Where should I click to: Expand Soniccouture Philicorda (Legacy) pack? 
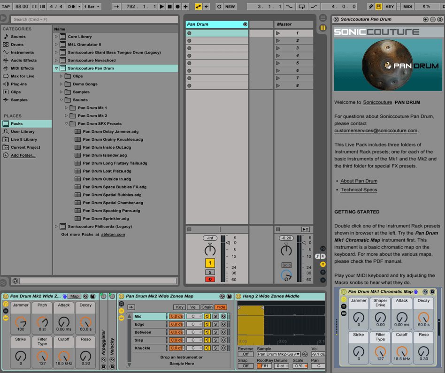click(56, 226)
